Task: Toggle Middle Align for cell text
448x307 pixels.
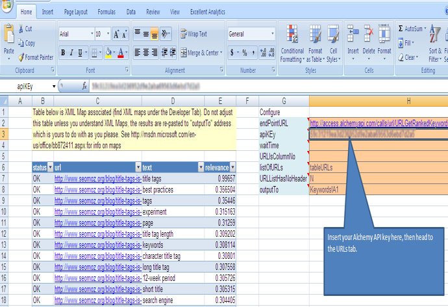Action: 146,34
